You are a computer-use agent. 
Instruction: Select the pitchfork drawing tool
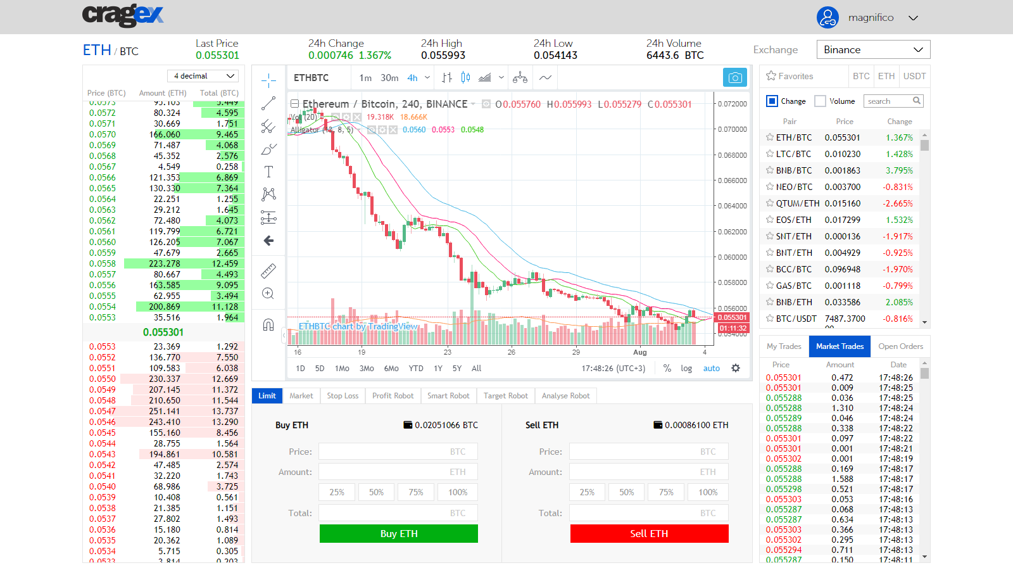(268, 127)
